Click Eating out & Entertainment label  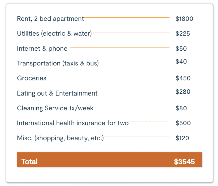tap(57, 93)
